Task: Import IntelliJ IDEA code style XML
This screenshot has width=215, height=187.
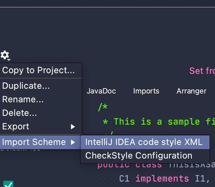Action: (x=144, y=142)
